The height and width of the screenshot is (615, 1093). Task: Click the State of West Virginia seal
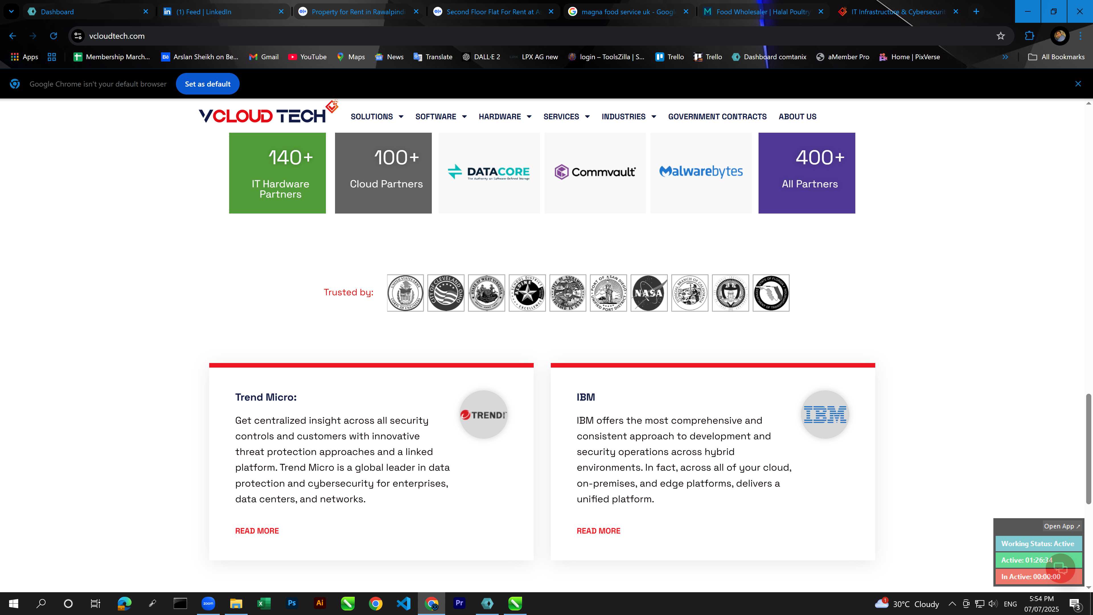click(486, 293)
